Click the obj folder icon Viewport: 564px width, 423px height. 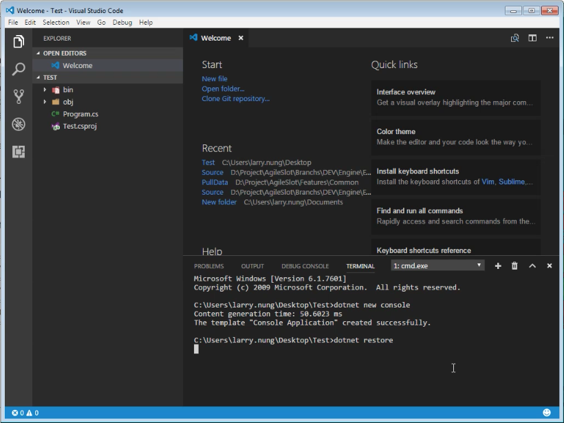click(56, 102)
